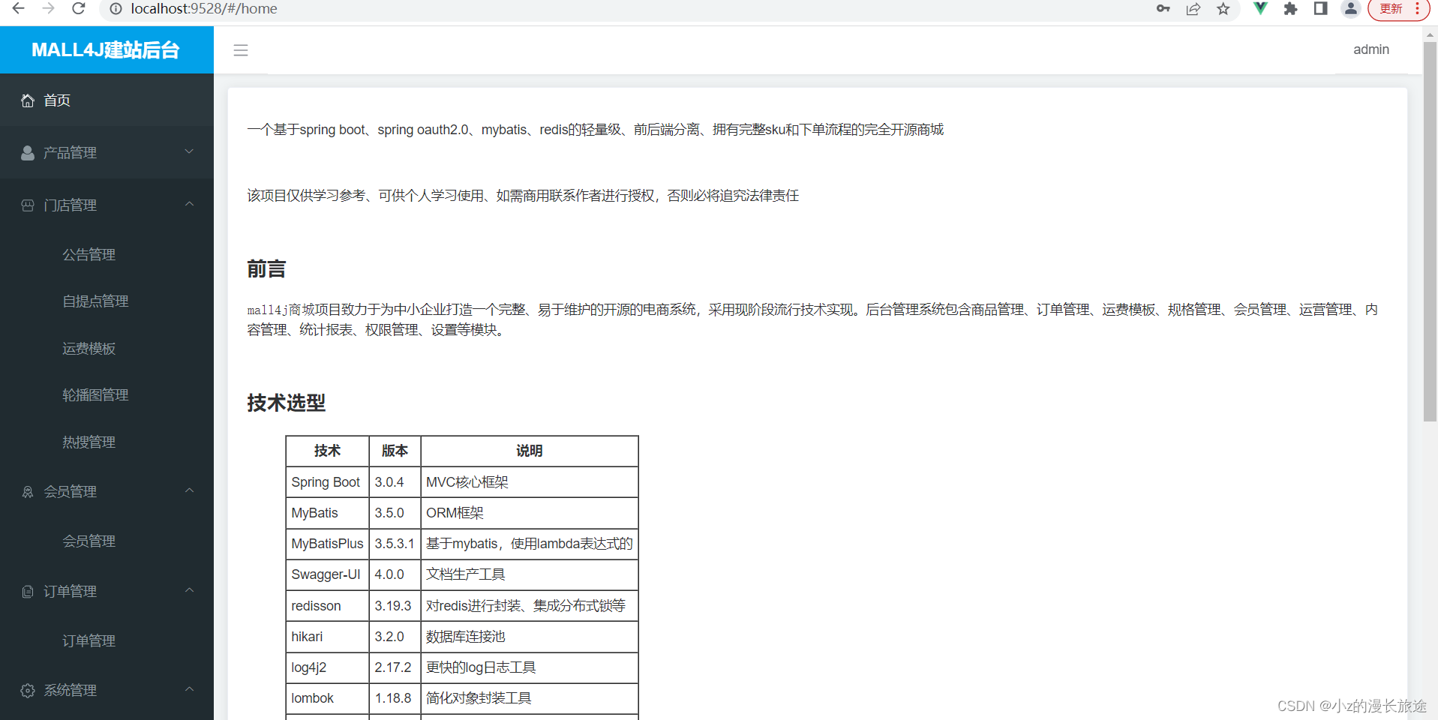Screen dimensions: 1438x720
Task: Open the browser extensions puzzle icon
Action: [1290, 9]
